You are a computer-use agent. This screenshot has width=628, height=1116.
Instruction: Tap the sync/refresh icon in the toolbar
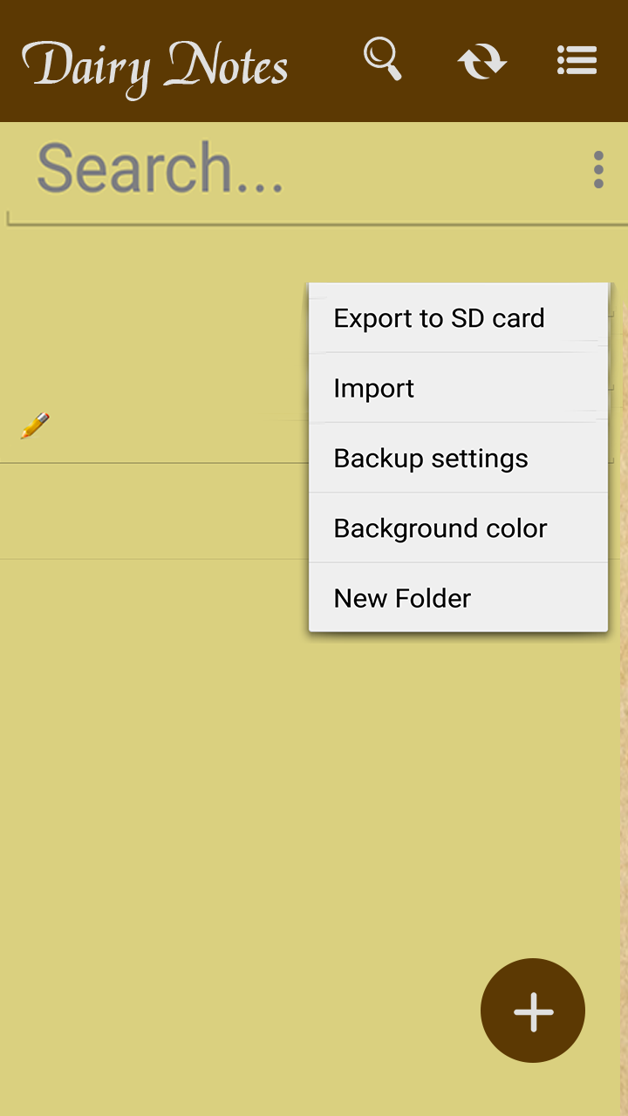click(482, 61)
